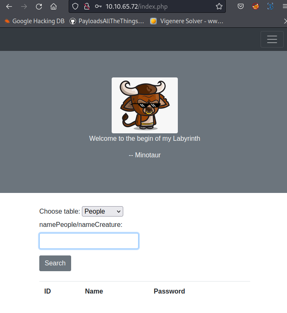Open the tracking protection shield icon
Viewport: 287px width, 313px height.
(75, 7)
